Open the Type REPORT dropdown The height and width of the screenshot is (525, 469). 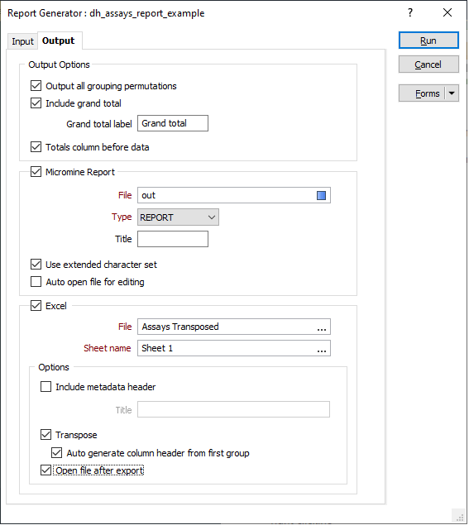pos(178,217)
